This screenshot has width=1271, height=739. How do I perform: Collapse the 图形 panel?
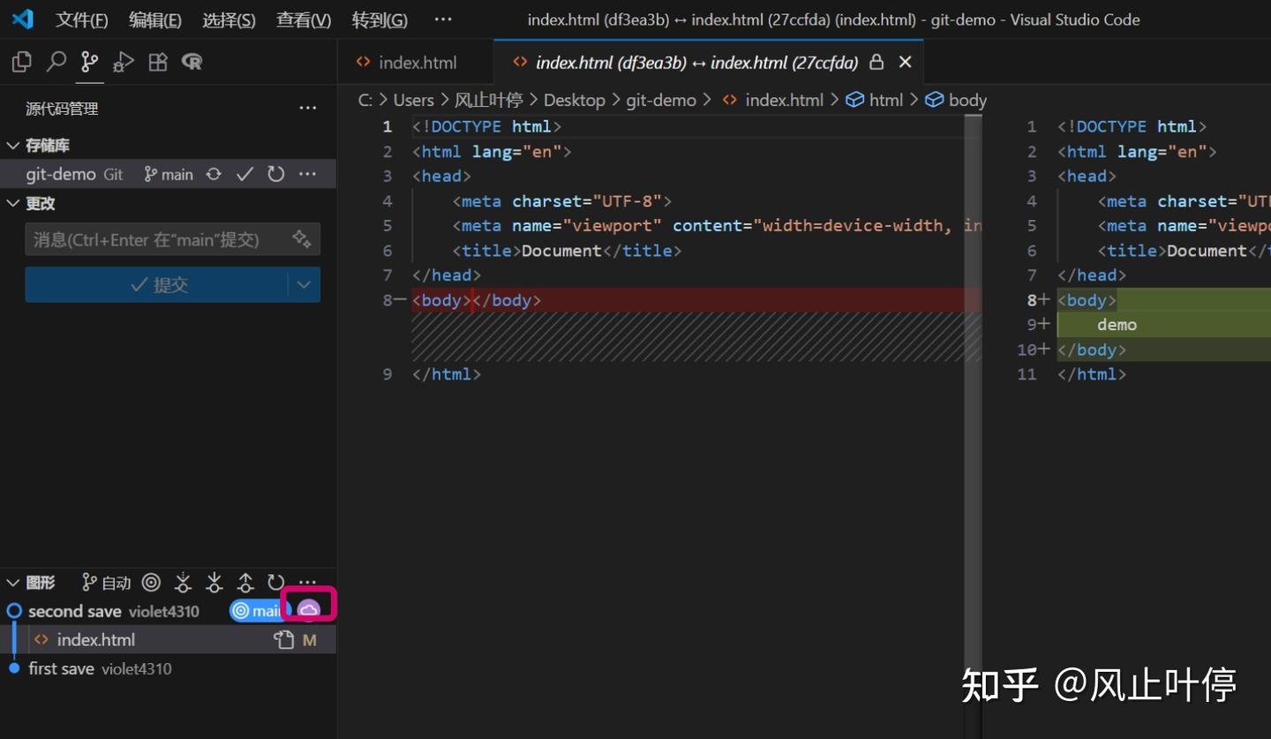(x=12, y=582)
